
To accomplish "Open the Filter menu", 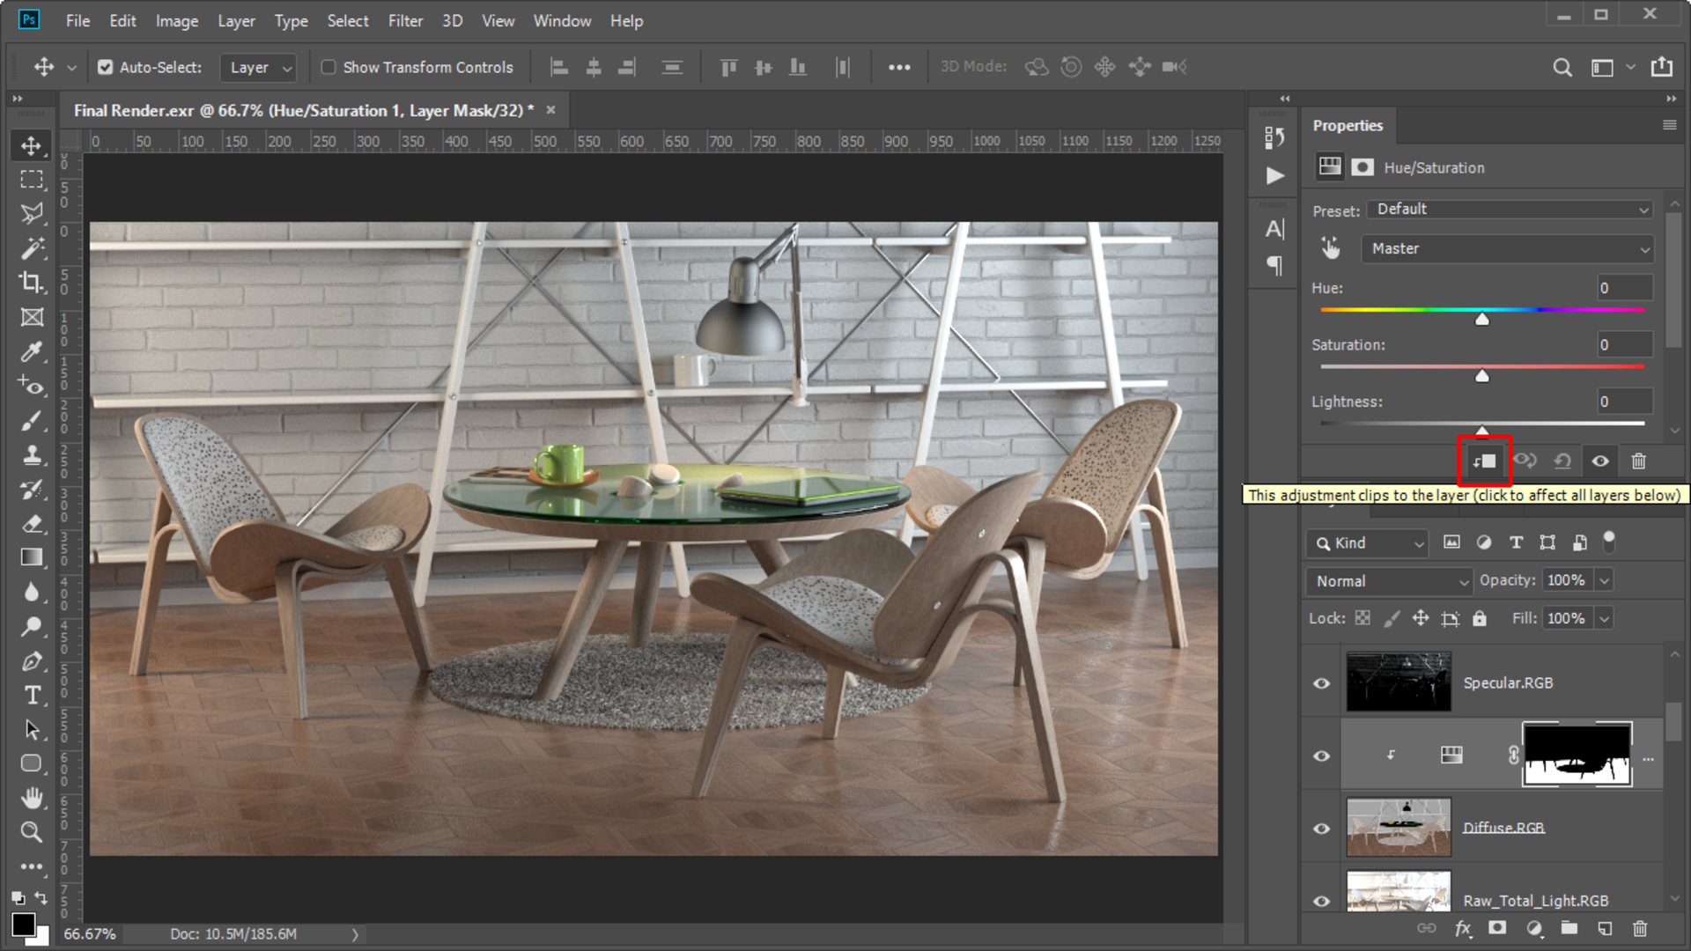I will (405, 20).
